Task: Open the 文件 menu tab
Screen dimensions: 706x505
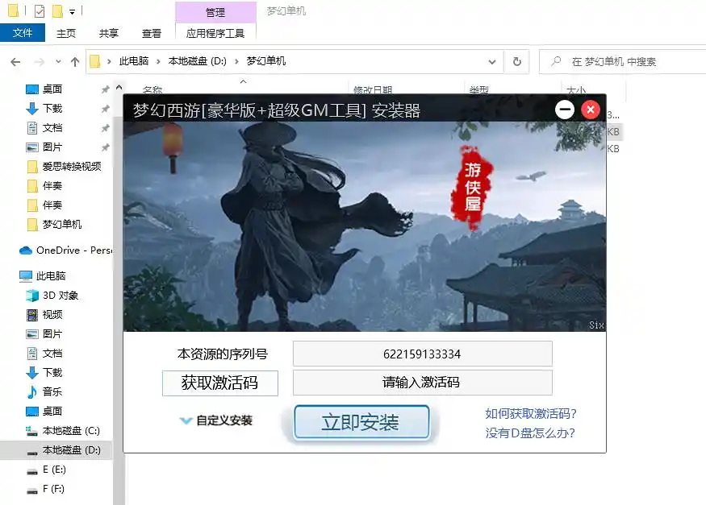Action: pyautogui.click(x=23, y=33)
